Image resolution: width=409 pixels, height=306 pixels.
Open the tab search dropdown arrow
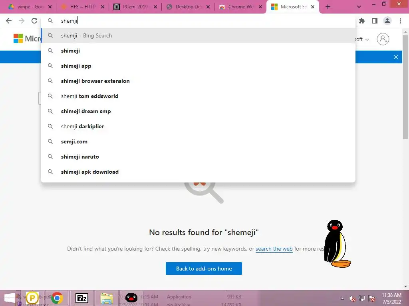[359, 7]
